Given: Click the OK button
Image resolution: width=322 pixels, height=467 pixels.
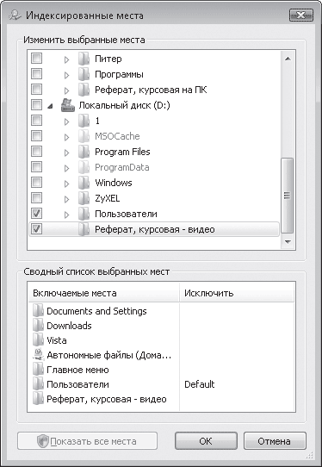Looking at the screenshot, I should (x=206, y=441).
